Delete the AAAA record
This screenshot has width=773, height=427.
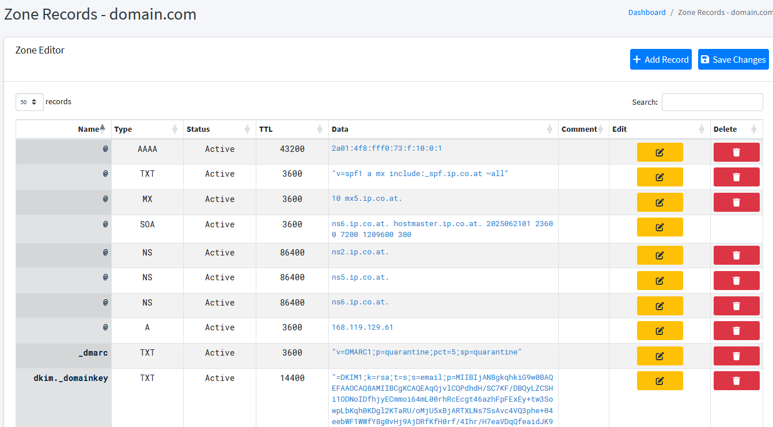[736, 152]
